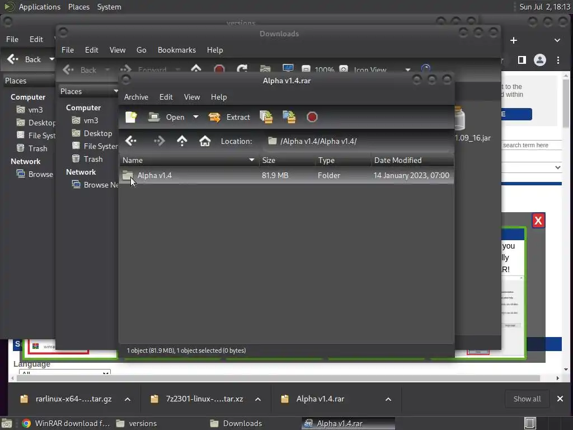Open Bookmarks menu in Downloads window
573x430 pixels.
pos(177,50)
